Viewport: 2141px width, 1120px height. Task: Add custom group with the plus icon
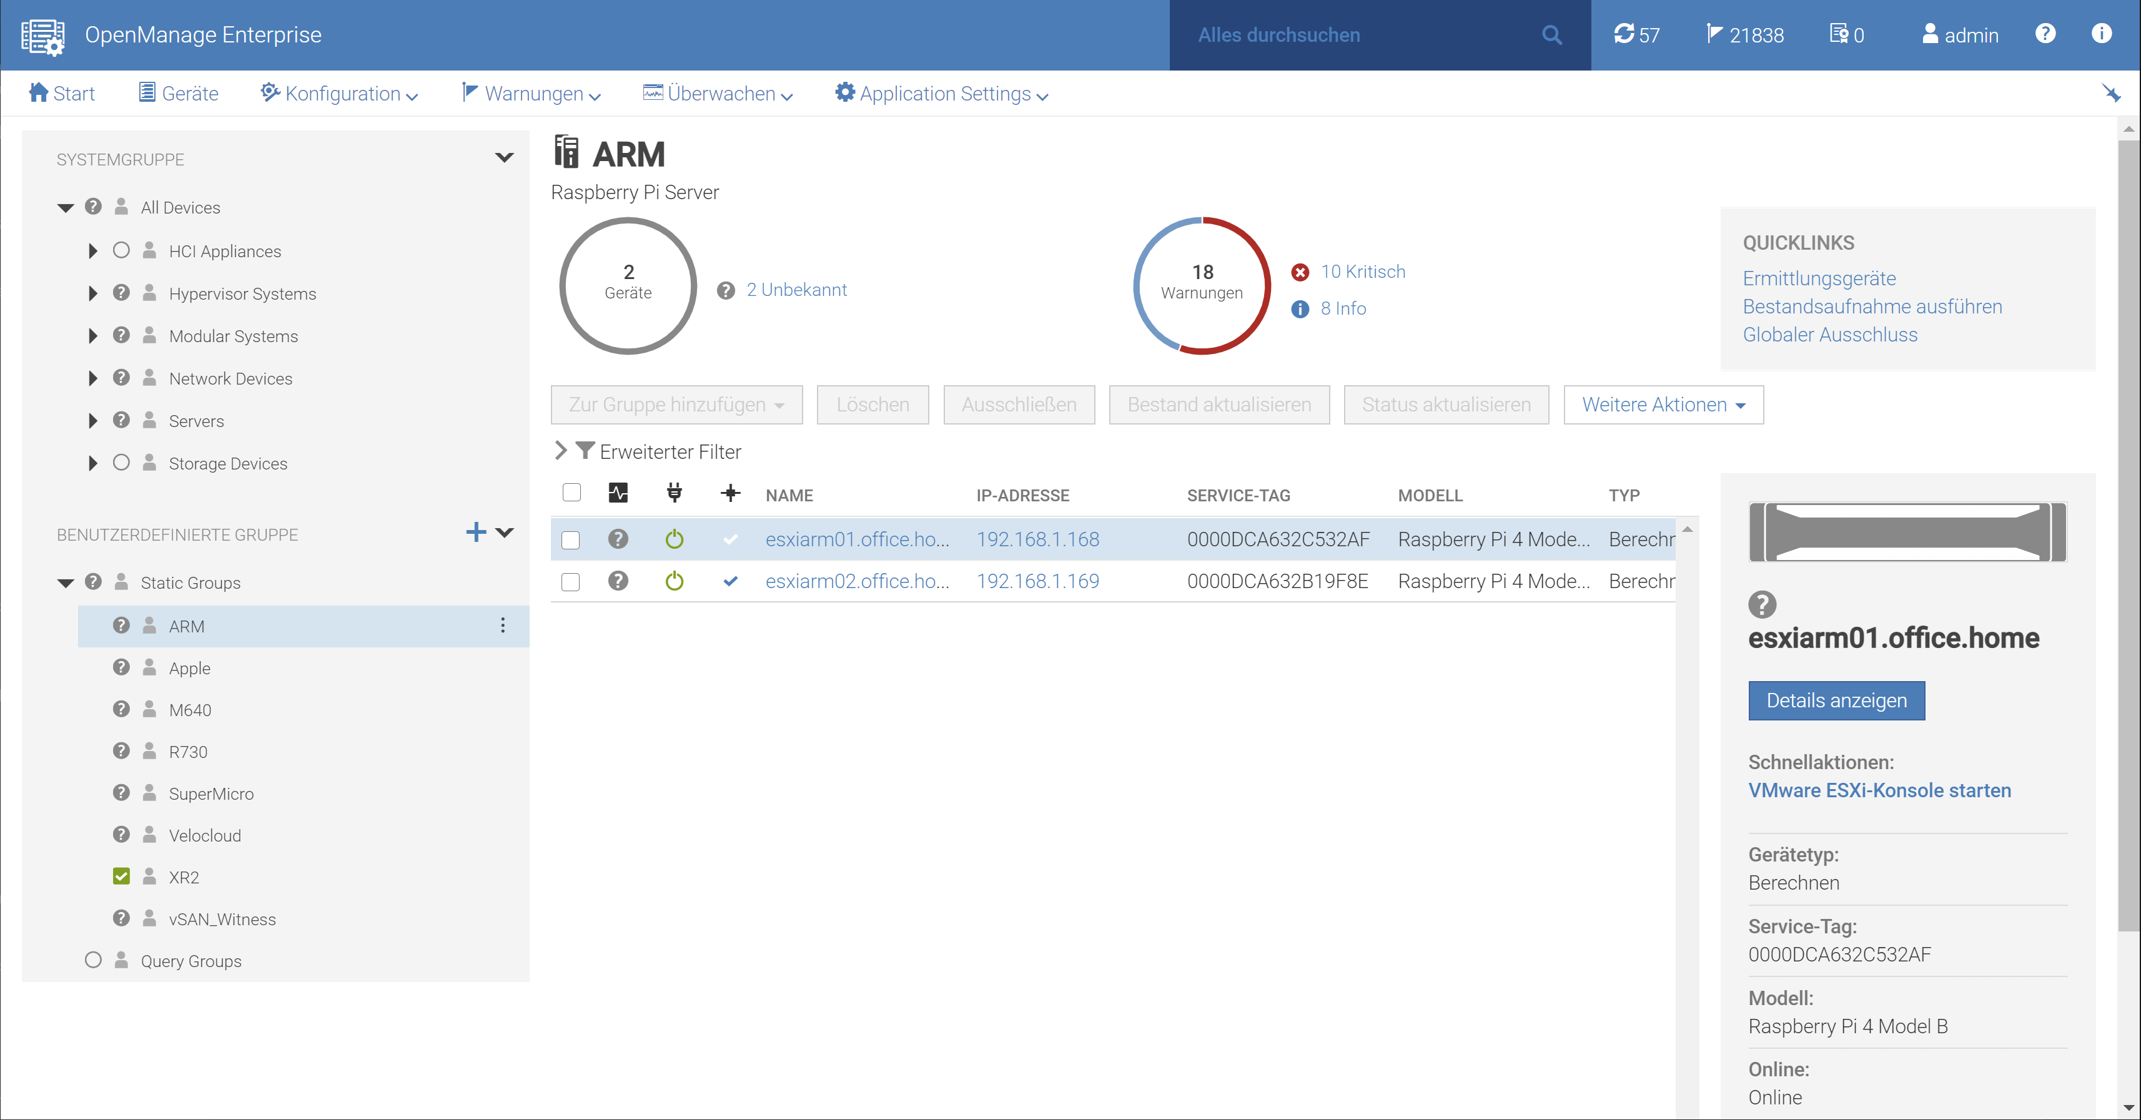point(475,533)
